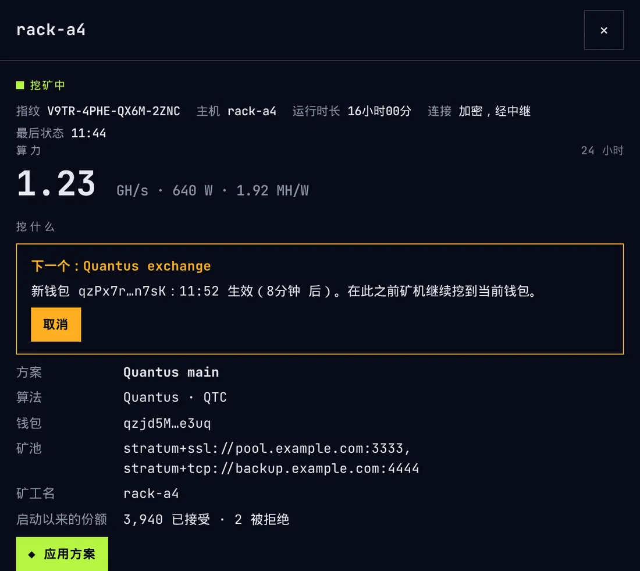
Task: Click the green 挖矿中 status indicator
Action: coord(40,86)
